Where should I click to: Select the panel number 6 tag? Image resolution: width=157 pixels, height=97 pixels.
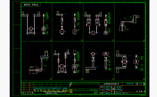tap(82, 79)
